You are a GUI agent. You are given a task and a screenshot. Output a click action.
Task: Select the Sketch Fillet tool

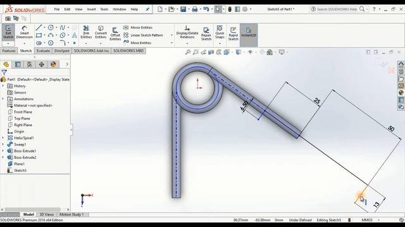tap(62, 43)
